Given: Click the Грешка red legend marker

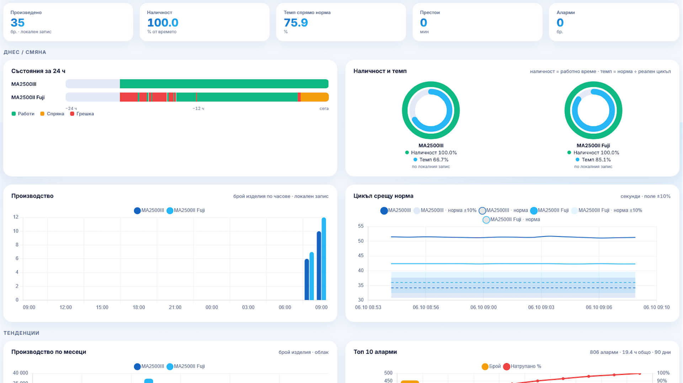Looking at the screenshot, I should [72, 114].
